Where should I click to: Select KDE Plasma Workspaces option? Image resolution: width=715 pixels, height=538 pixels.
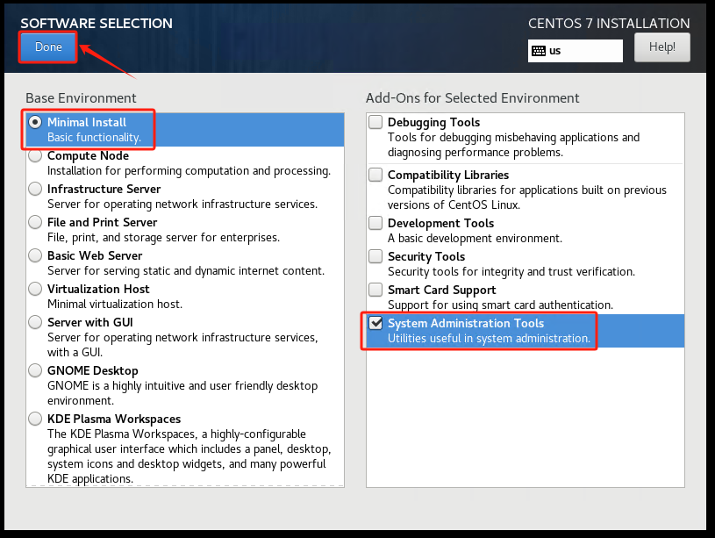point(35,420)
